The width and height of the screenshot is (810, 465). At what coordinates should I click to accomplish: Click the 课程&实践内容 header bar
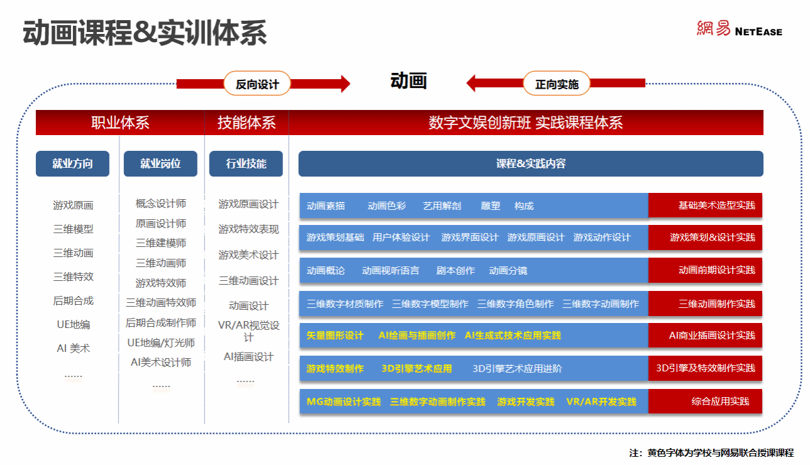(531, 163)
